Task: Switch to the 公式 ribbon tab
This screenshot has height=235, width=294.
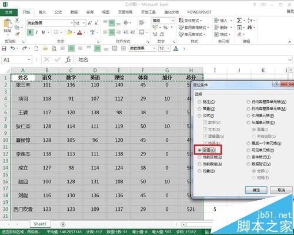Action: 58,12
